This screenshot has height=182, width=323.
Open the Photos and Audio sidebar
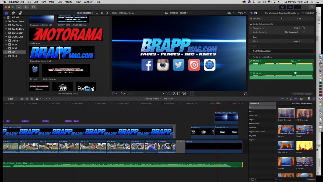point(13,13)
